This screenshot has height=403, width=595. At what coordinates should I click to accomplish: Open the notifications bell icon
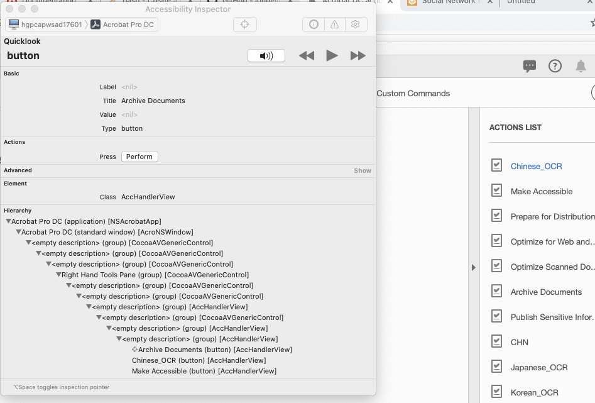click(x=581, y=66)
